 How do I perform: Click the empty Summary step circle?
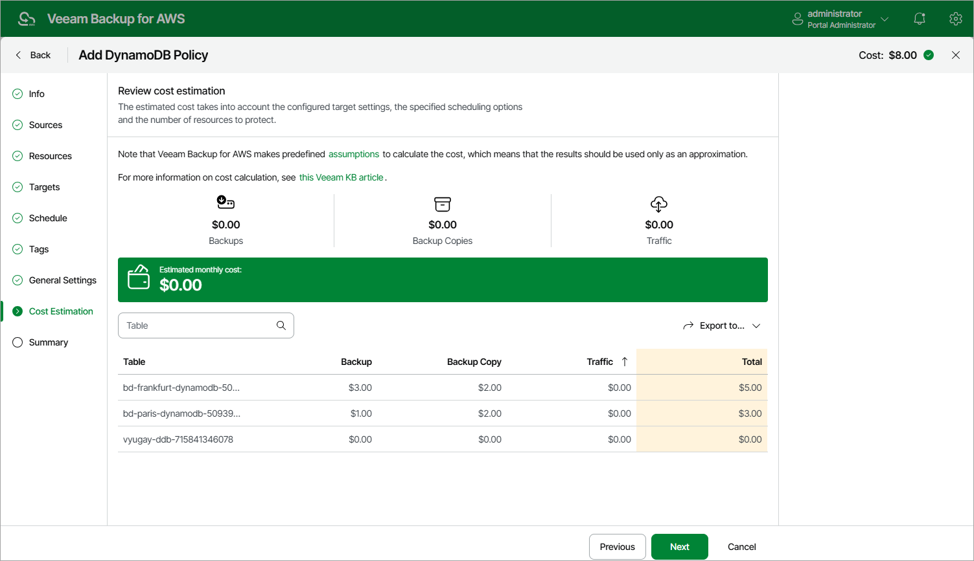coord(17,342)
